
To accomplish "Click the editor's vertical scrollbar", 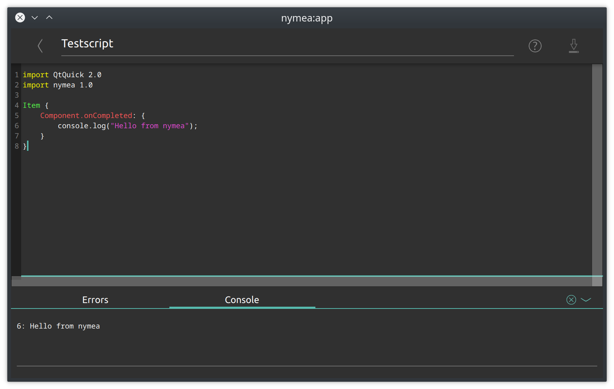I will point(597,170).
